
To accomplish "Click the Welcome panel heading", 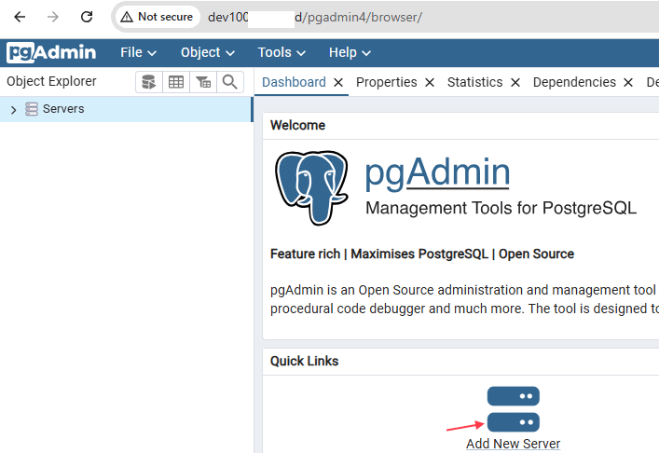I will click(x=297, y=125).
